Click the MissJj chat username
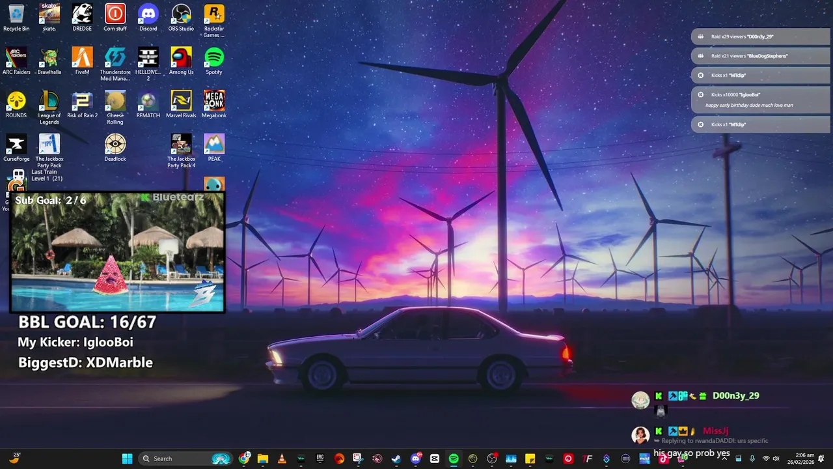 coord(715,431)
